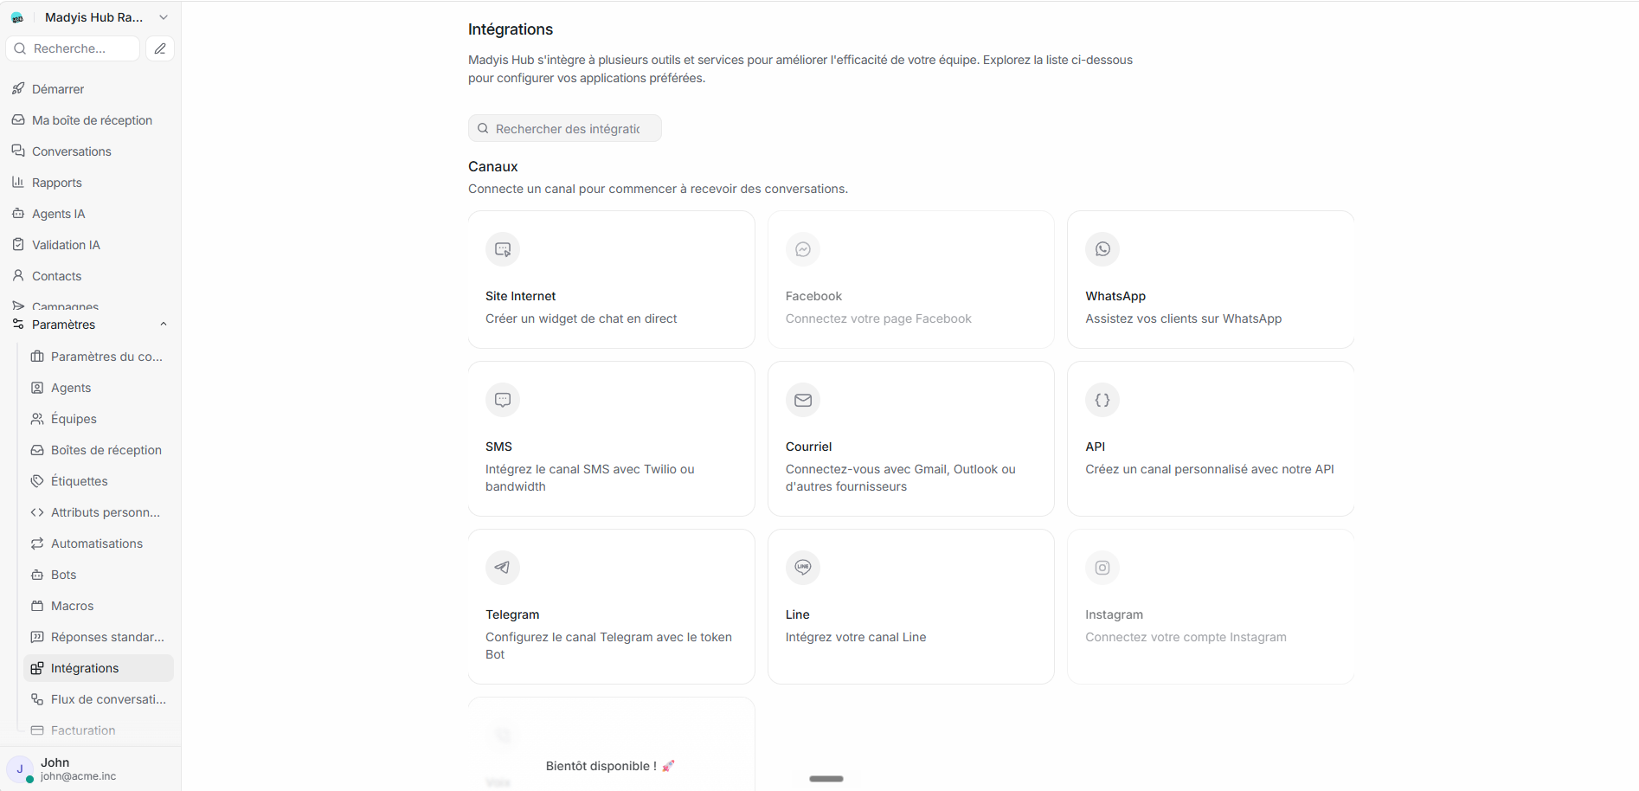Click the Facebook Messenger icon
The width and height of the screenshot is (1639, 791).
click(x=803, y=249)
